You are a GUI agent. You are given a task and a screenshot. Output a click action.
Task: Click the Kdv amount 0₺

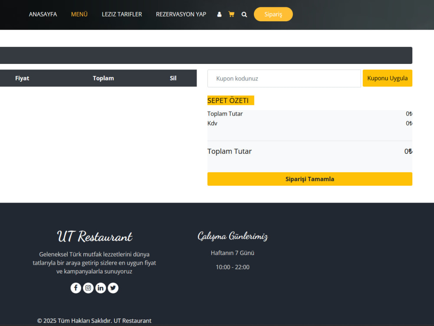click(x=409, y=123)
